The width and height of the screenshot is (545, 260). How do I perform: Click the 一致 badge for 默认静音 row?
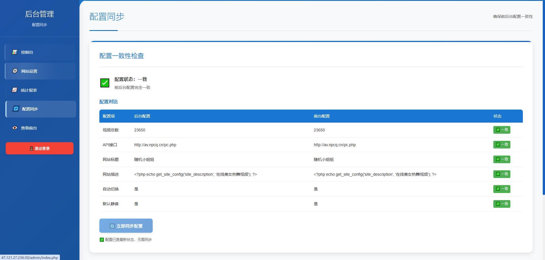[502, 204]
